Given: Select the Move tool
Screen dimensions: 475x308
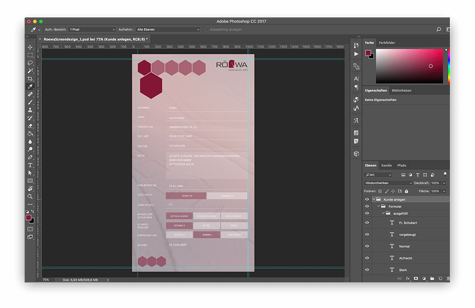Looking at the screenshot, I should 30,47.
